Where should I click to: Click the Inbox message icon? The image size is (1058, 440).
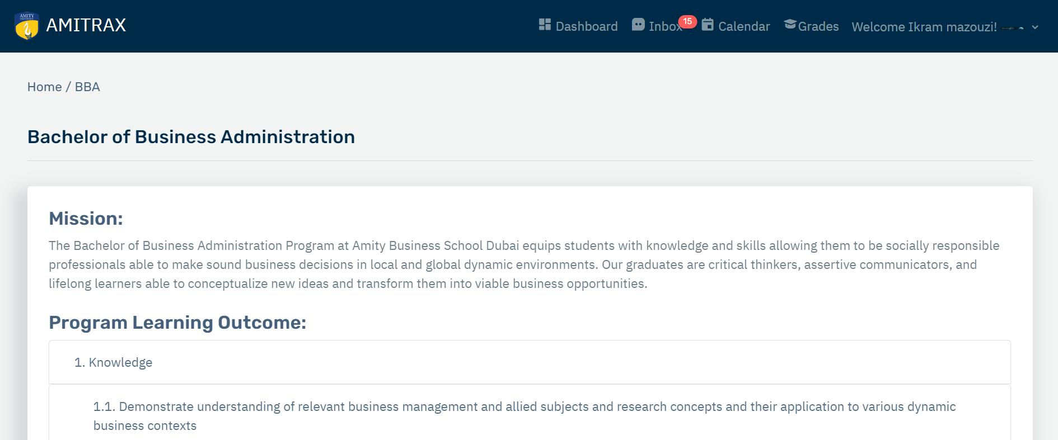pyautogui.click(x=638, y=25)
